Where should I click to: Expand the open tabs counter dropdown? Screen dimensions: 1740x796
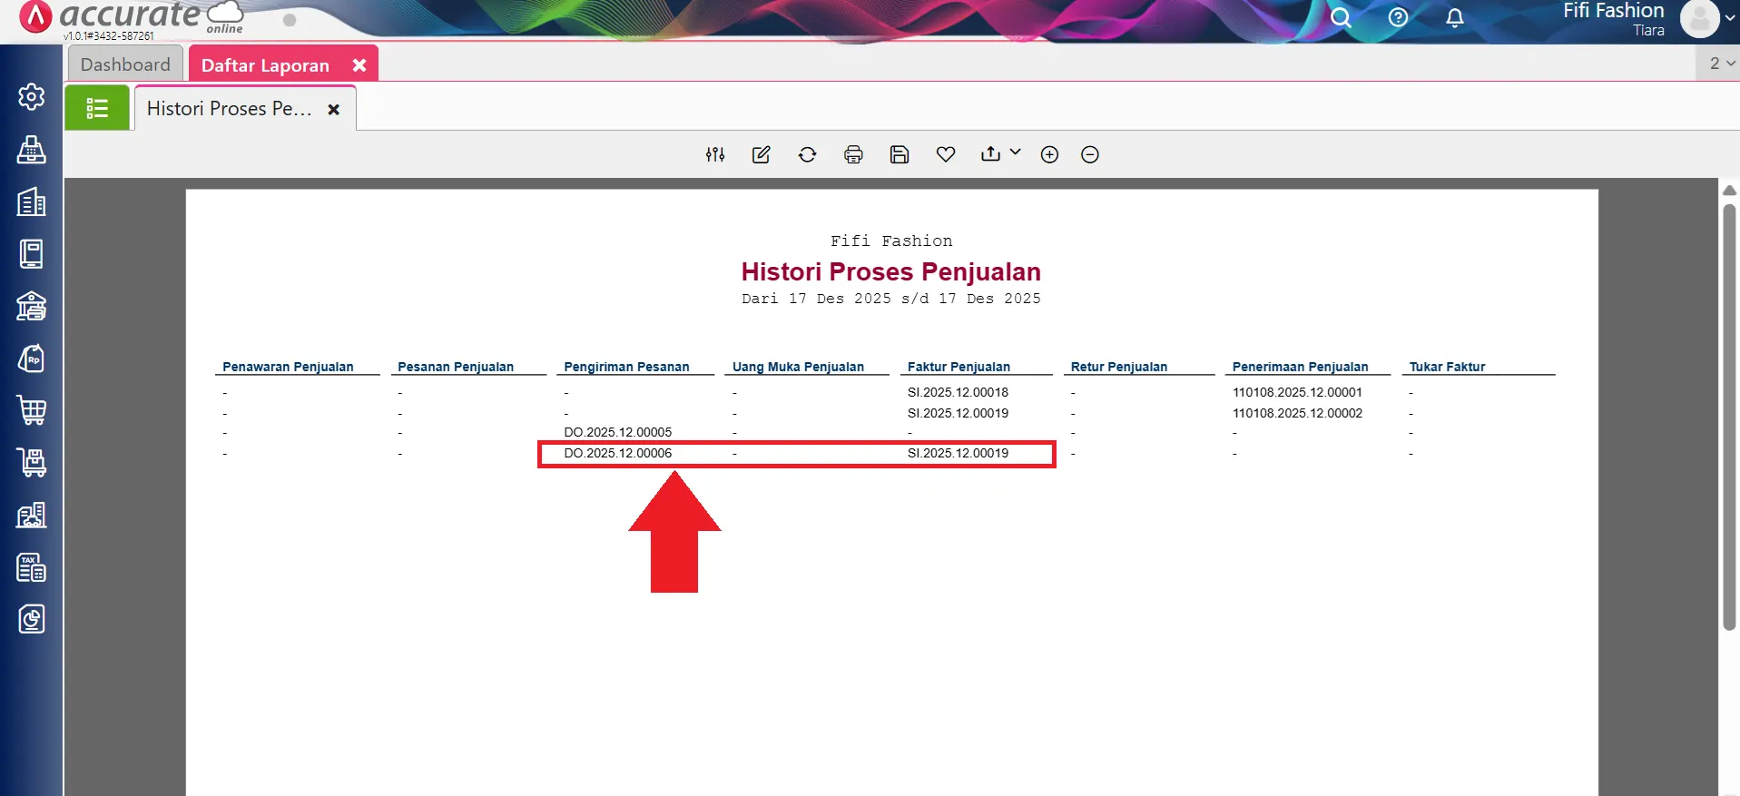tap(1721, 64)
